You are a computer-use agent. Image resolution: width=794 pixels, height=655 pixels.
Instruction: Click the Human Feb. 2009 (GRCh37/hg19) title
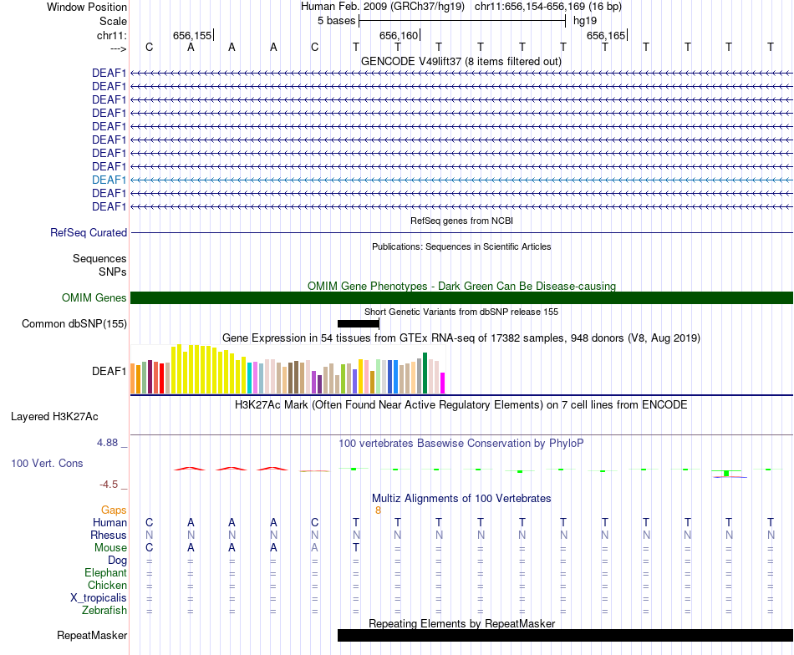[382, 7]
